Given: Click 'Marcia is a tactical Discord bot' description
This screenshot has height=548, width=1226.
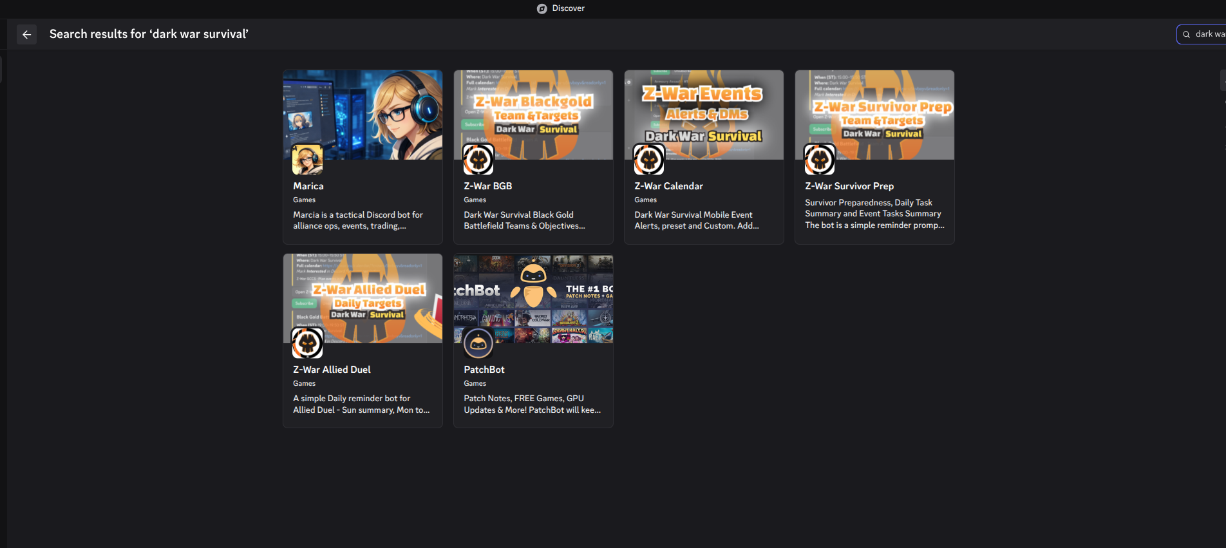Looking at the screenshot, I should click(358, 220).
